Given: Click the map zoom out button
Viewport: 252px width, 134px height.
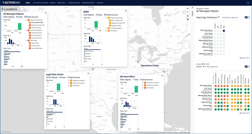Looking at the screenshot, I should coord(188,12).
